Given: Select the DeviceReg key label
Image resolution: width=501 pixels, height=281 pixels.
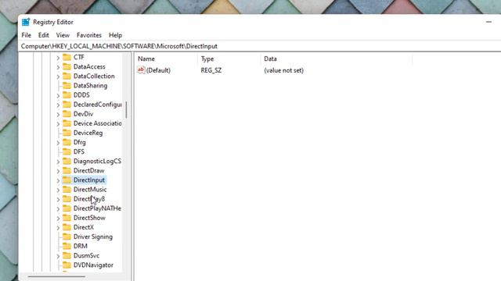Looking at the screenshot, I should (x=88, y=133).
